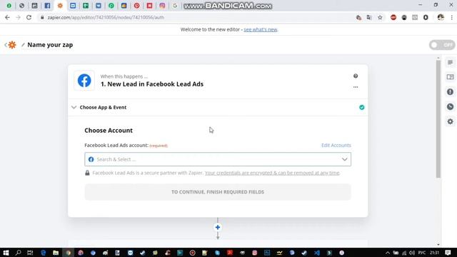Click the translate page icon in address bar

369,17
